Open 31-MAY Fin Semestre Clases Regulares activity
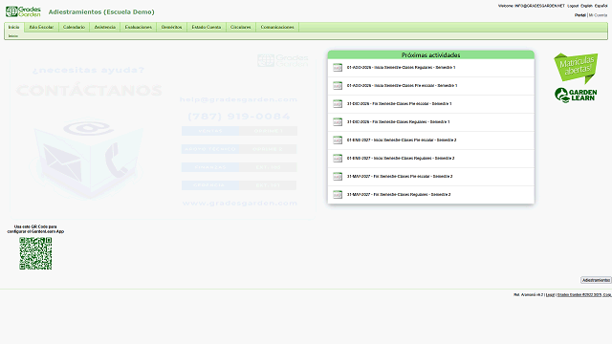The image size is (612, 344). click(399, 194)
